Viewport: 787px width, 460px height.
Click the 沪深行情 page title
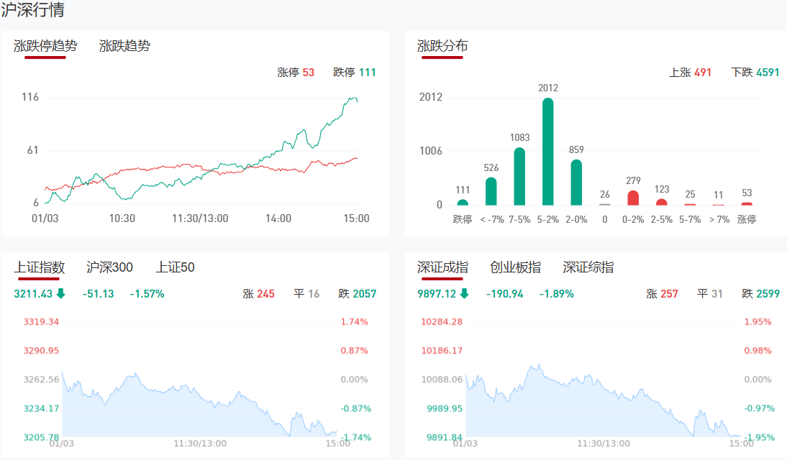[x=32, y=9]
